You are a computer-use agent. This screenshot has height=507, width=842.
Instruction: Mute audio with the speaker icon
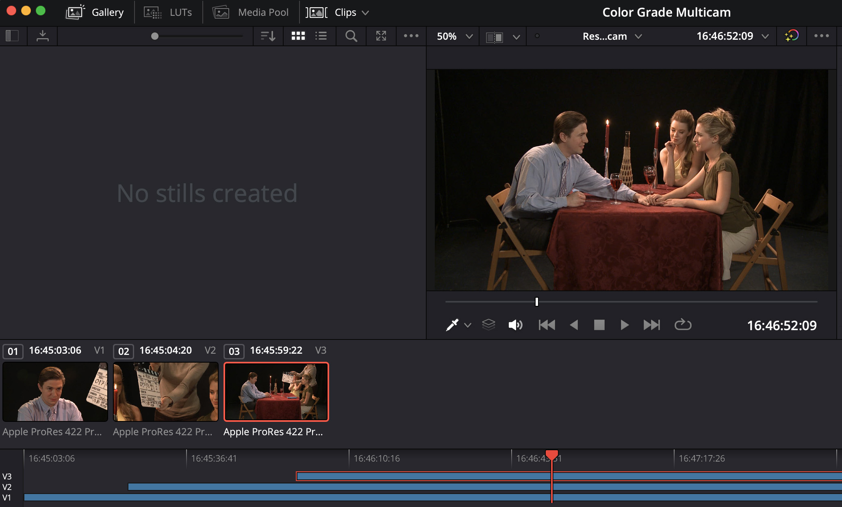click(x=515, y=325)
